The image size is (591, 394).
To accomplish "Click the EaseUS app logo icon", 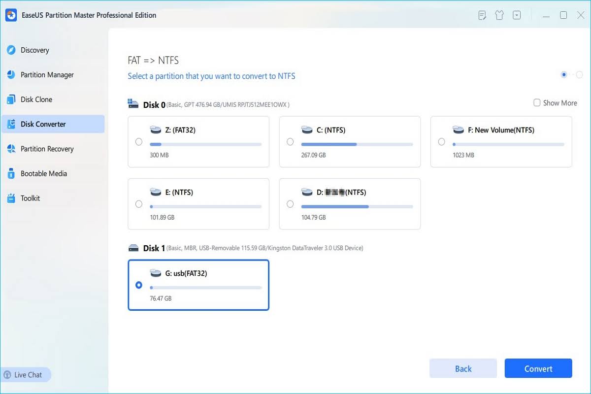I will point(11,15).
